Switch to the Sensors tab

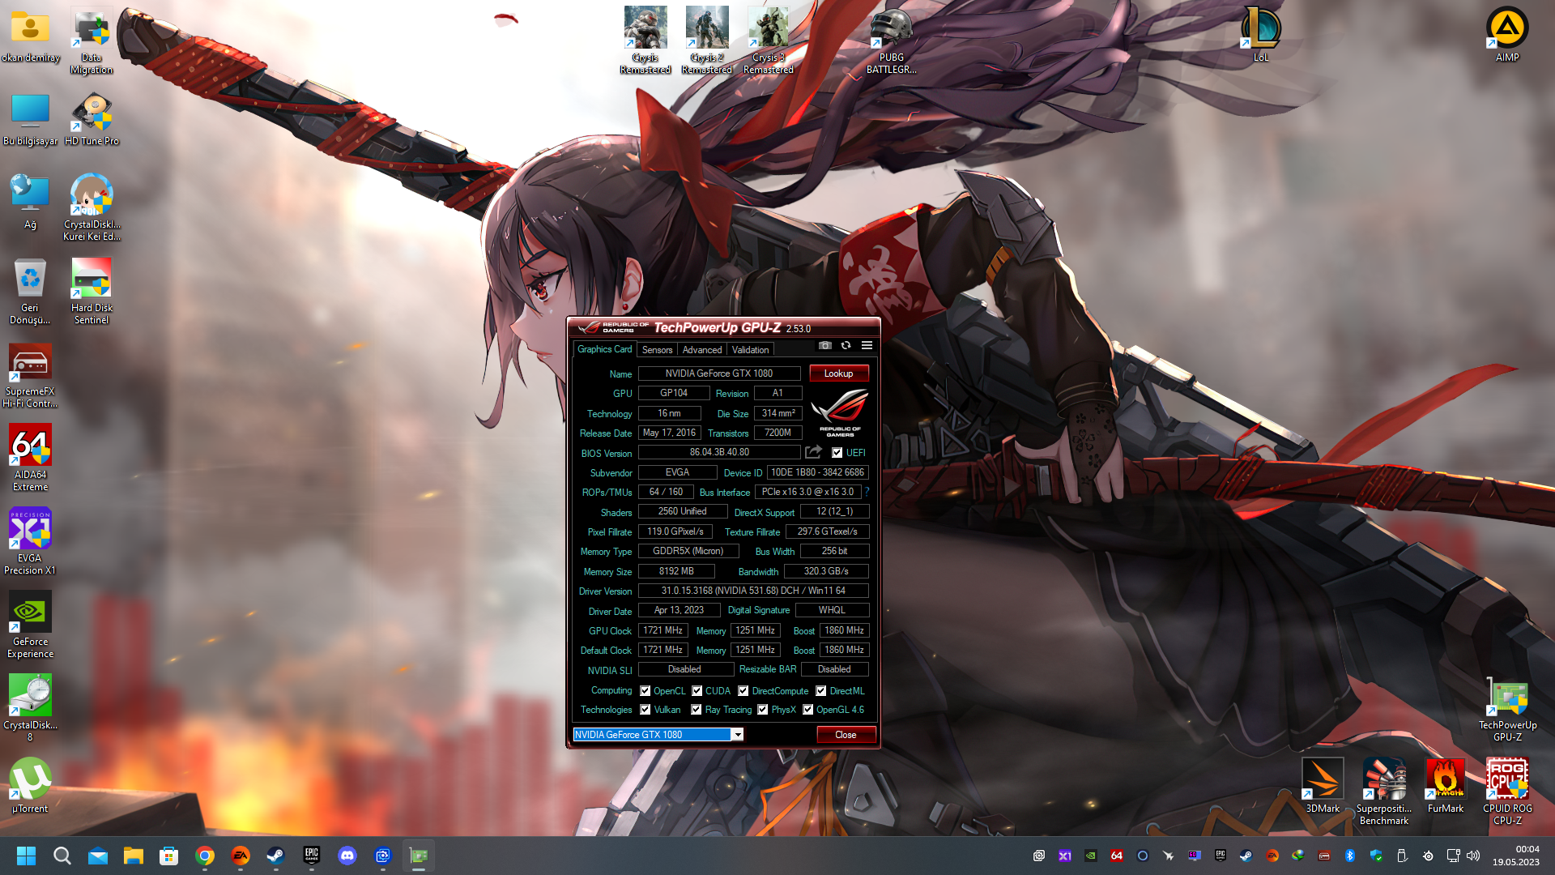coord(657,350)
